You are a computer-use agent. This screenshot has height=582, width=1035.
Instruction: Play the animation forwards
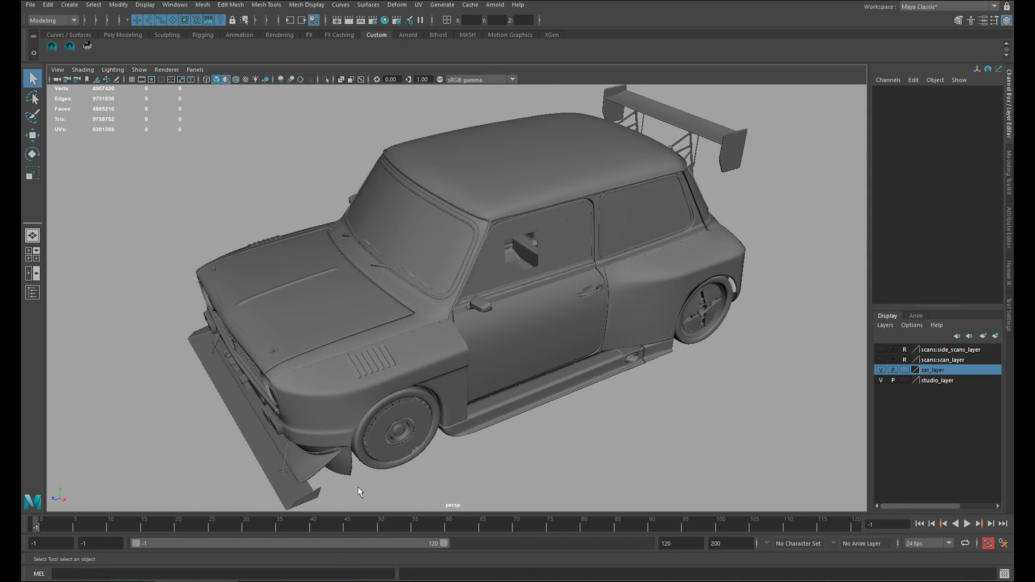tap(967, 523)
